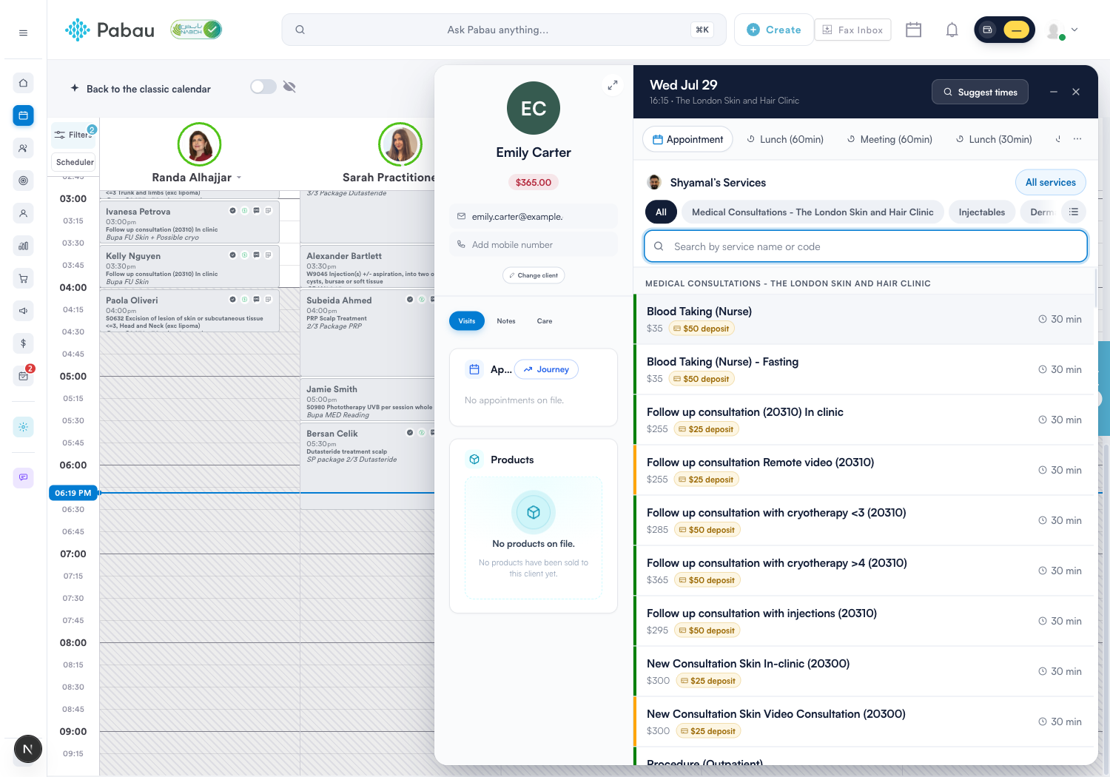The width and height of the screenshot is (1110, 777).
Task: Open the single person contacts sidebar icon
Action: click(23, 213)
